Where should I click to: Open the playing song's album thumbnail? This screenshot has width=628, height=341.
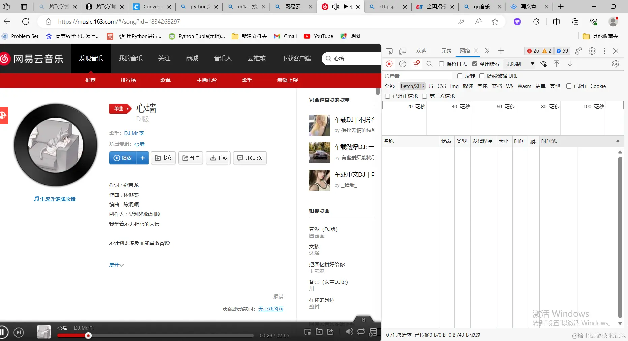click(44, 332)
